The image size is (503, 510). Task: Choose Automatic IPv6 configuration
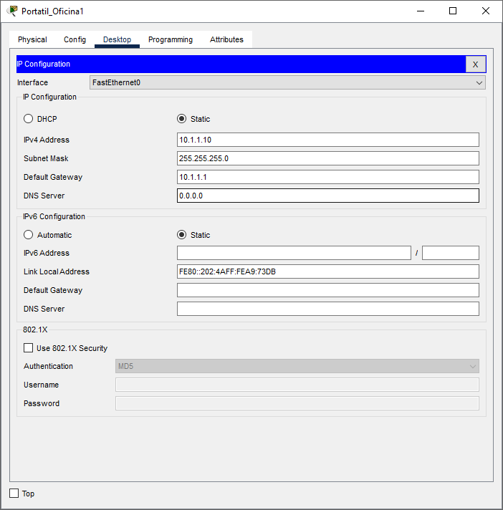point(29,235)
